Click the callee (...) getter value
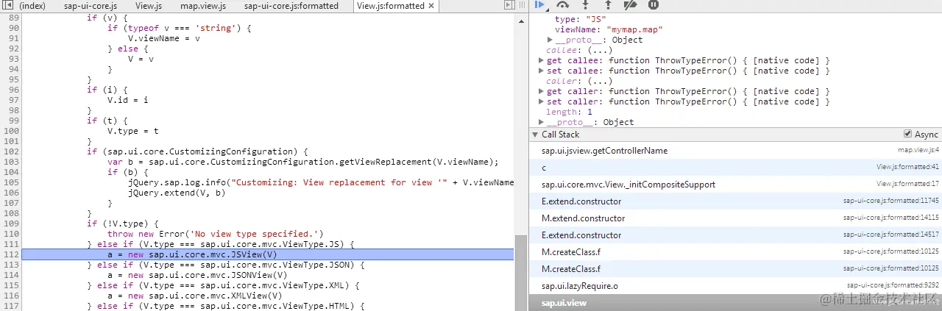The height and width of the screenshot is (311, 942). pyautogui.click(x=600, y=50)
